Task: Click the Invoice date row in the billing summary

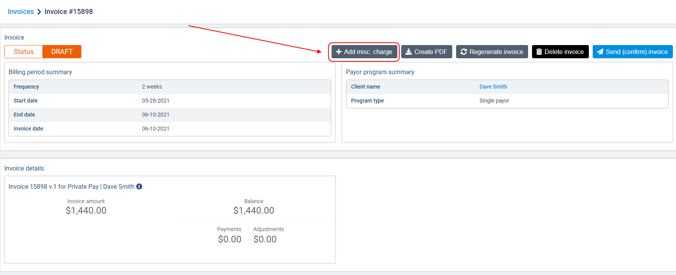Action: pos(170,129)
